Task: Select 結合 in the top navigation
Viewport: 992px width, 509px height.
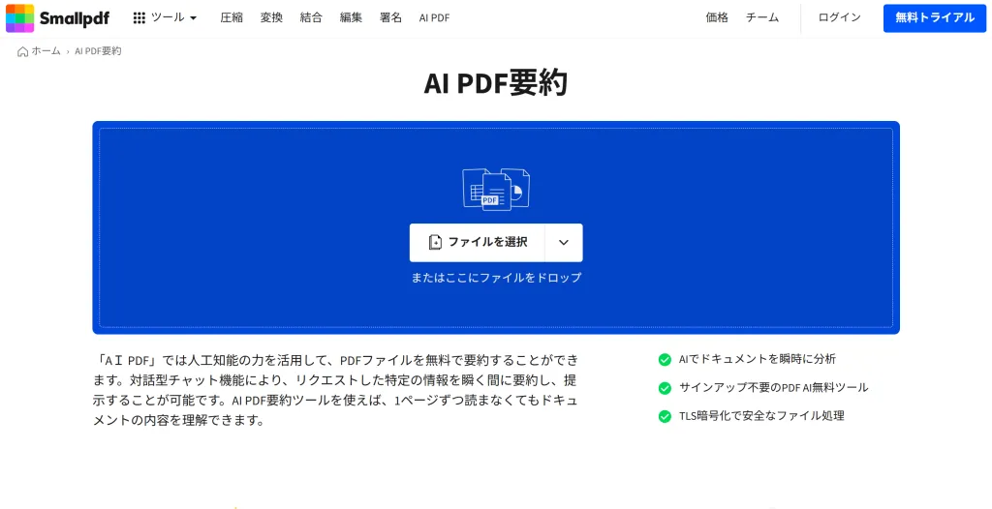Action: coord(311,17)
